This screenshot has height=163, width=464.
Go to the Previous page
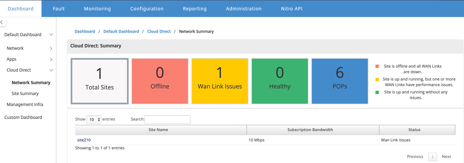(415, 156)
